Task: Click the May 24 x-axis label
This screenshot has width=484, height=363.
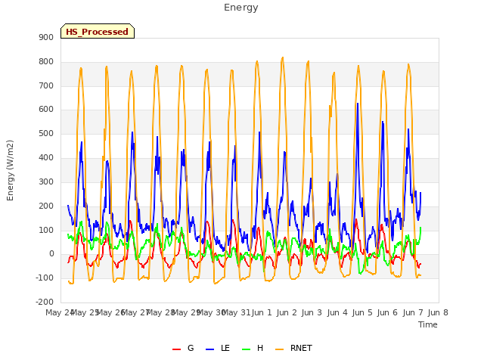Action: 60,312
